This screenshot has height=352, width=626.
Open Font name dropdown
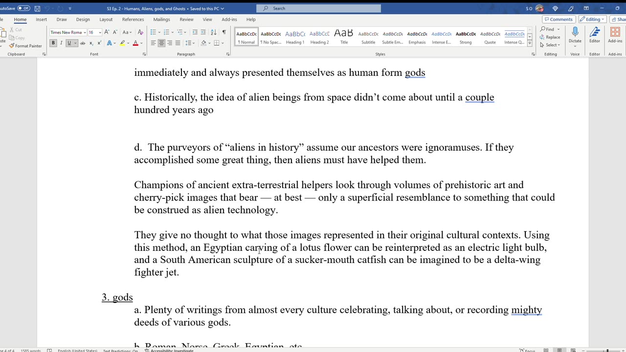pos(85,32)
